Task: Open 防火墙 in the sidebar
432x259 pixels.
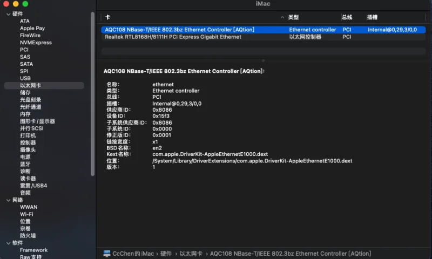Action: coord(28,236)
